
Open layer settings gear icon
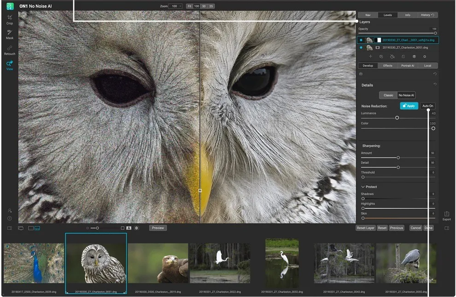click(425, 57)
